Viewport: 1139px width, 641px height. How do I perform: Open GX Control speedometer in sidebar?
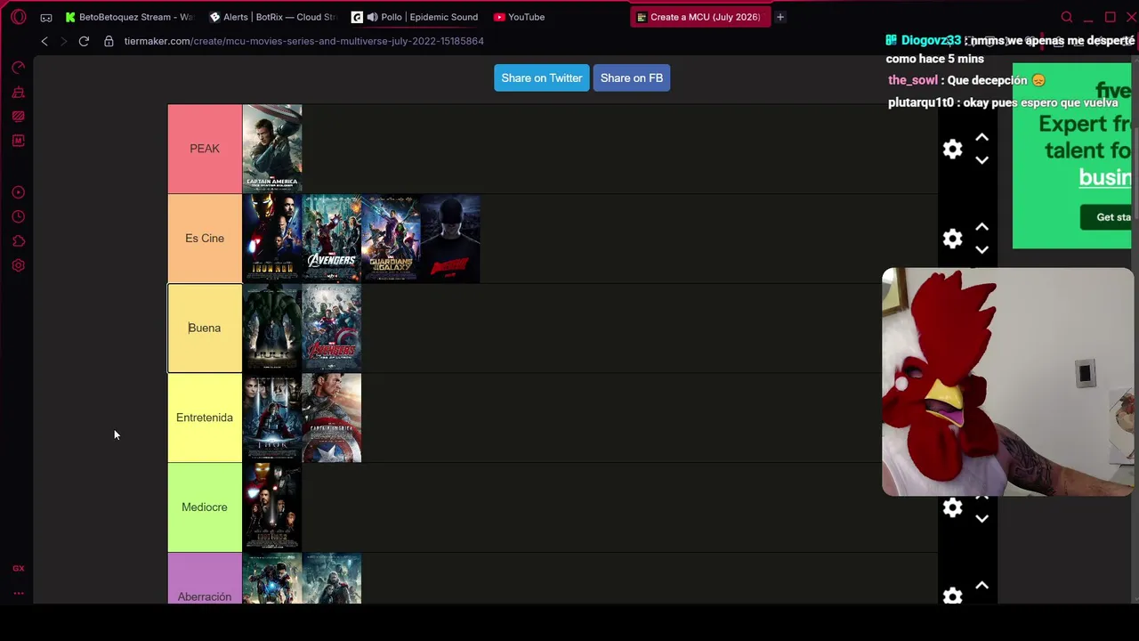18,68
